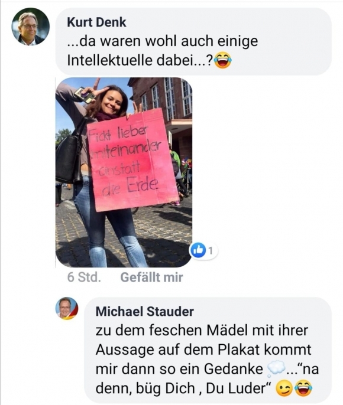Click the 6 Std. timestamp
The width and height of the screenshot is (343, 405).
(84, 277)
